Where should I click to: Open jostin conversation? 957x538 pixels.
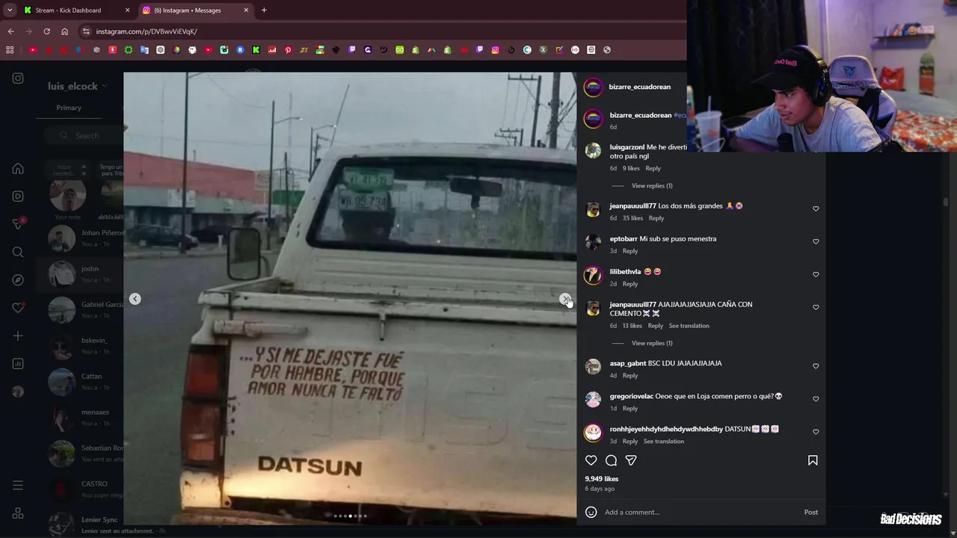80,273
